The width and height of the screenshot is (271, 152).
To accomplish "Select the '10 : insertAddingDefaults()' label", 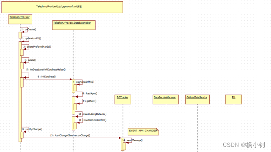I will pyautogui.click(x=92, y=114).
